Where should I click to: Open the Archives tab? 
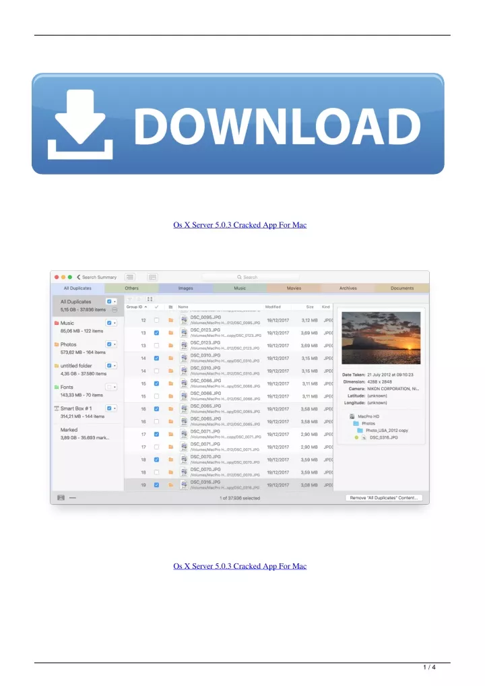coord(348,288)
